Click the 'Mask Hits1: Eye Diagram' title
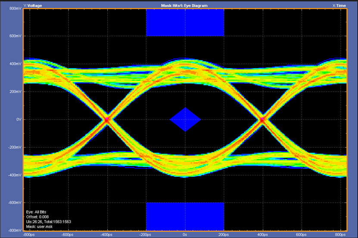This screenshot has height=238, width=358. point(184,6)
